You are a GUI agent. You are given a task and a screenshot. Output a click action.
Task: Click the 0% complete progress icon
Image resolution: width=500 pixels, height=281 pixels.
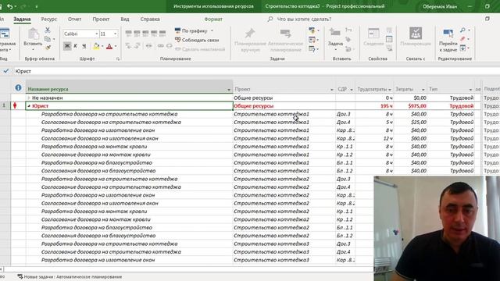[x=128, y=33]
